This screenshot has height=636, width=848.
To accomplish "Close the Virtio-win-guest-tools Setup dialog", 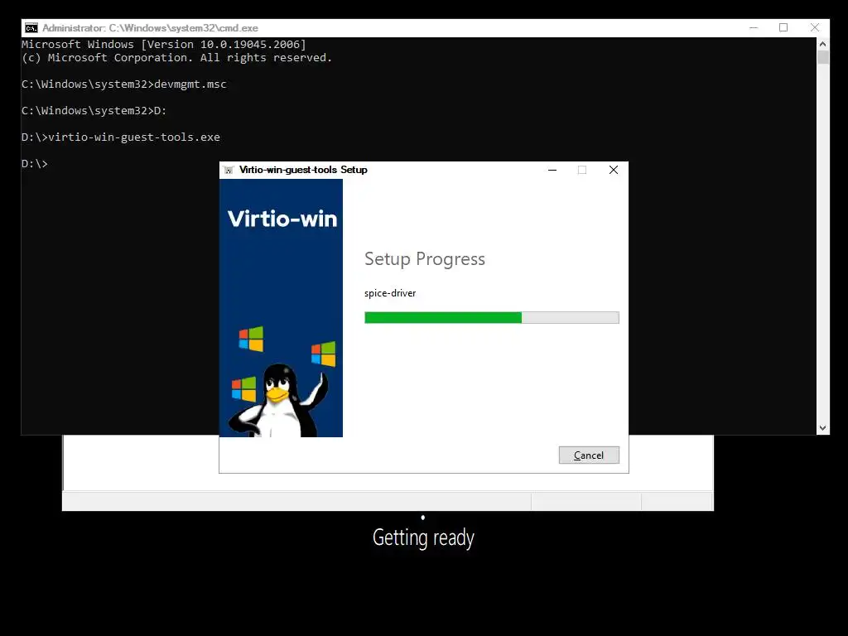I will click(614, 170).
